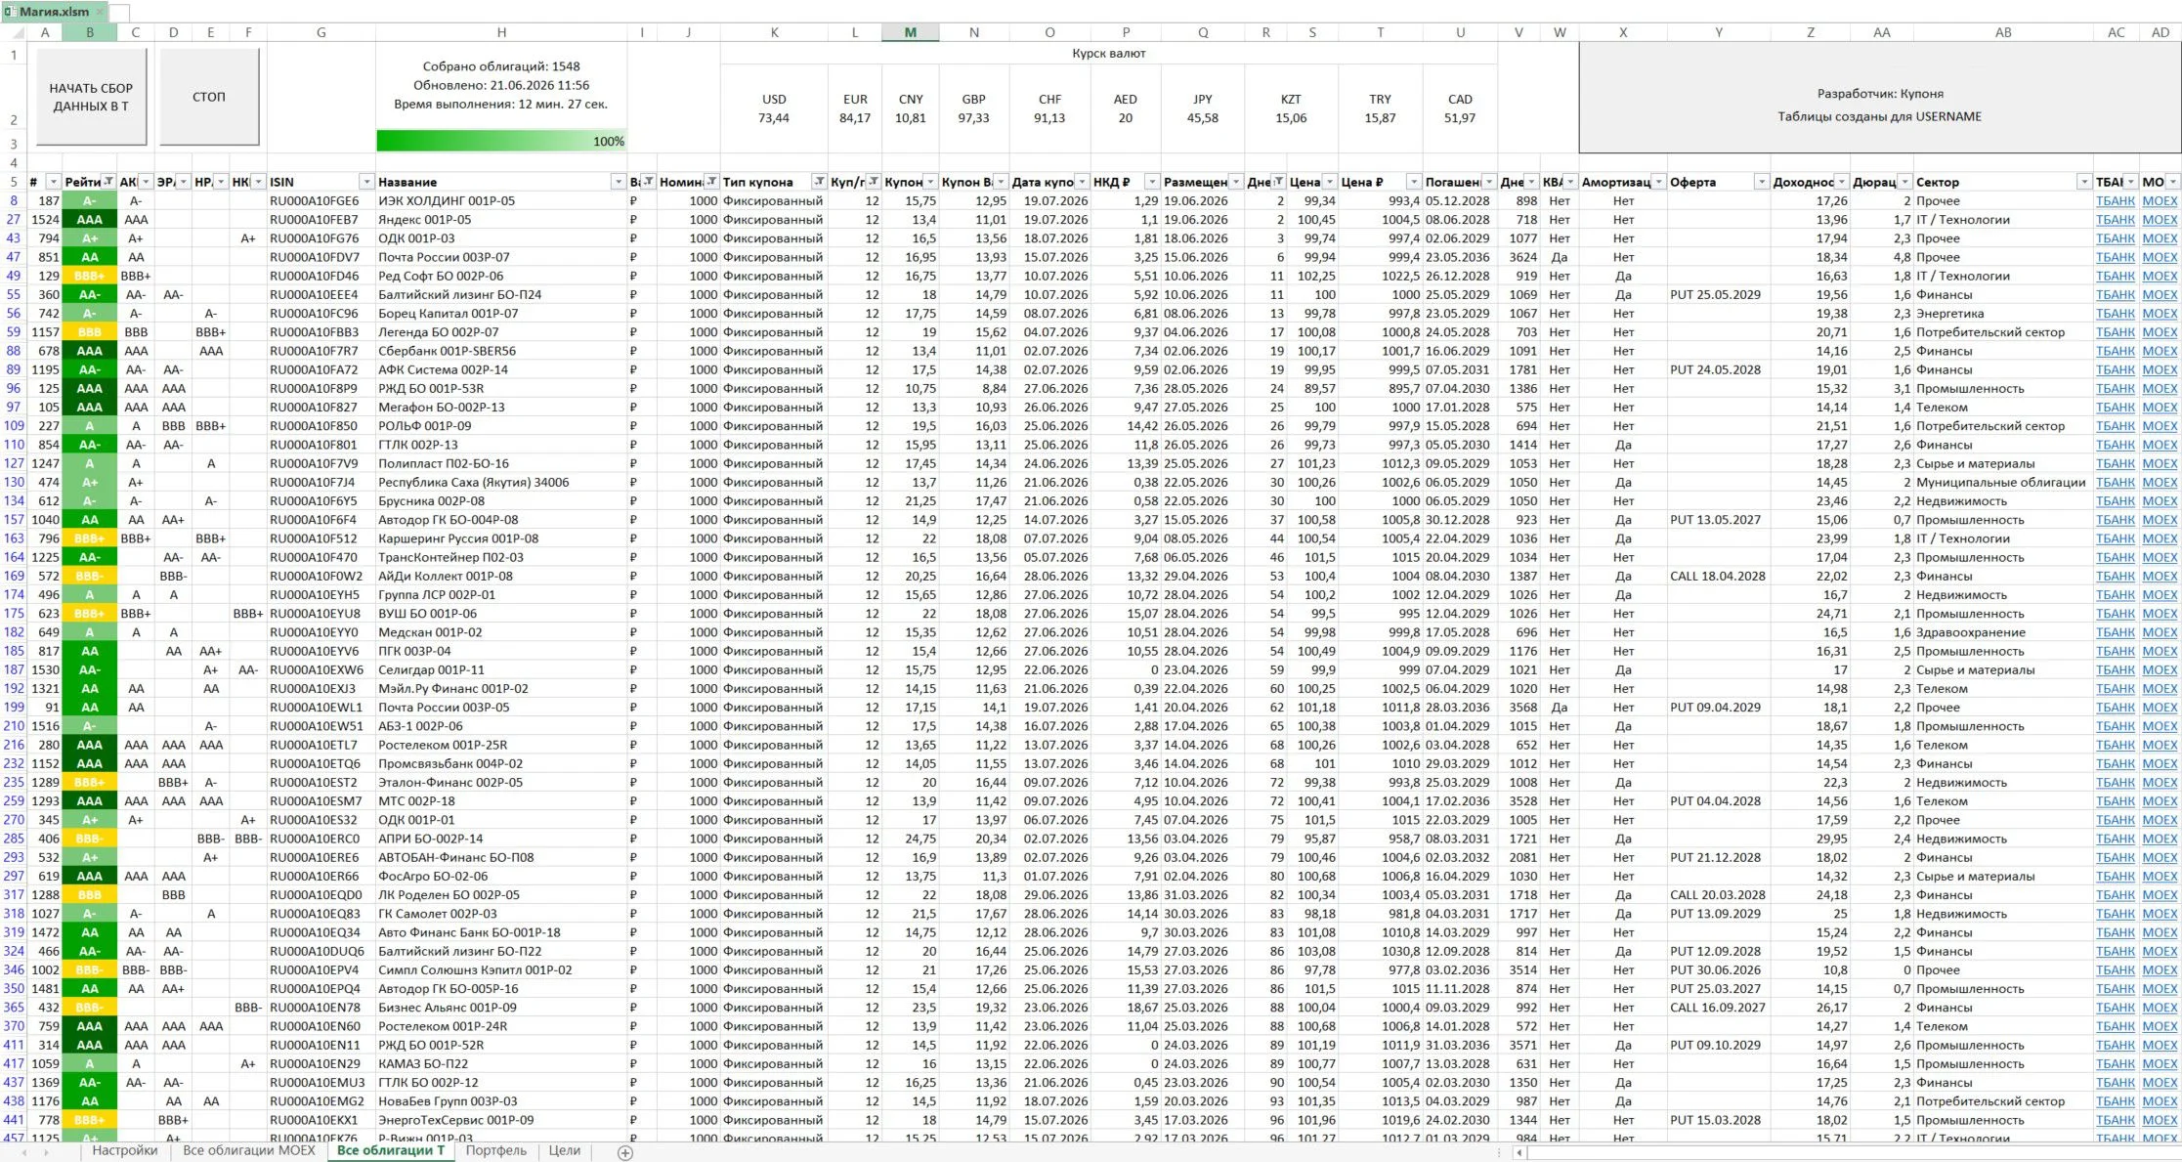Open ТБАНК link for МТС 002P-18
Viewport: 2182px width, 1162px height.
coord(2115,801)
